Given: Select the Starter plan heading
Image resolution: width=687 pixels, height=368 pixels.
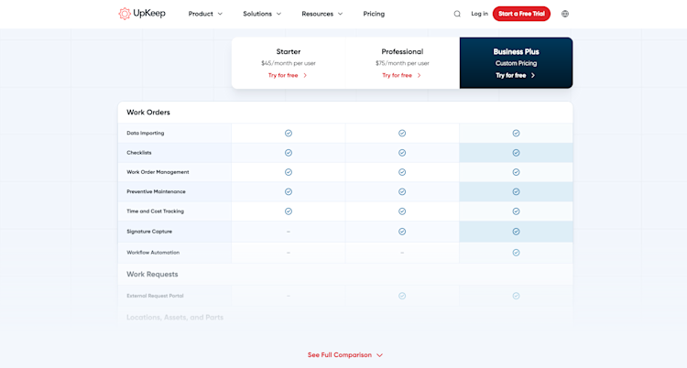Looking at the screenshot, I should pos(289,51).
